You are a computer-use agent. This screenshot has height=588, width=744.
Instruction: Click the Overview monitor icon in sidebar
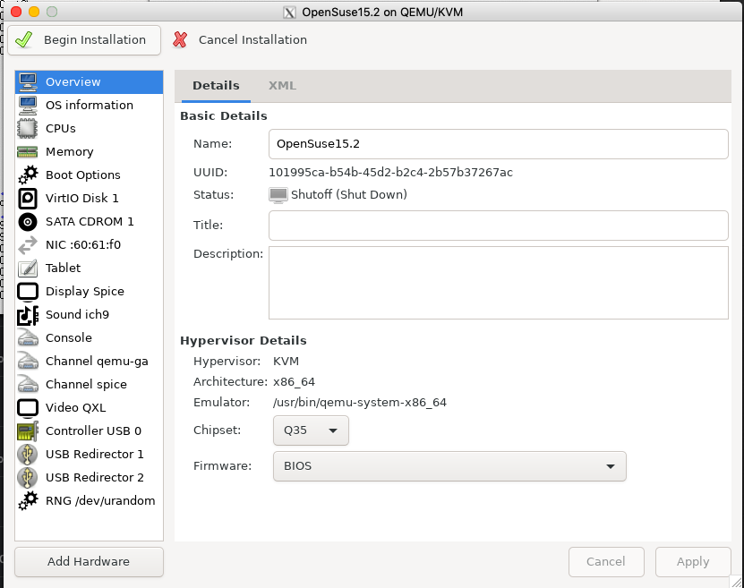coord(28,82)
